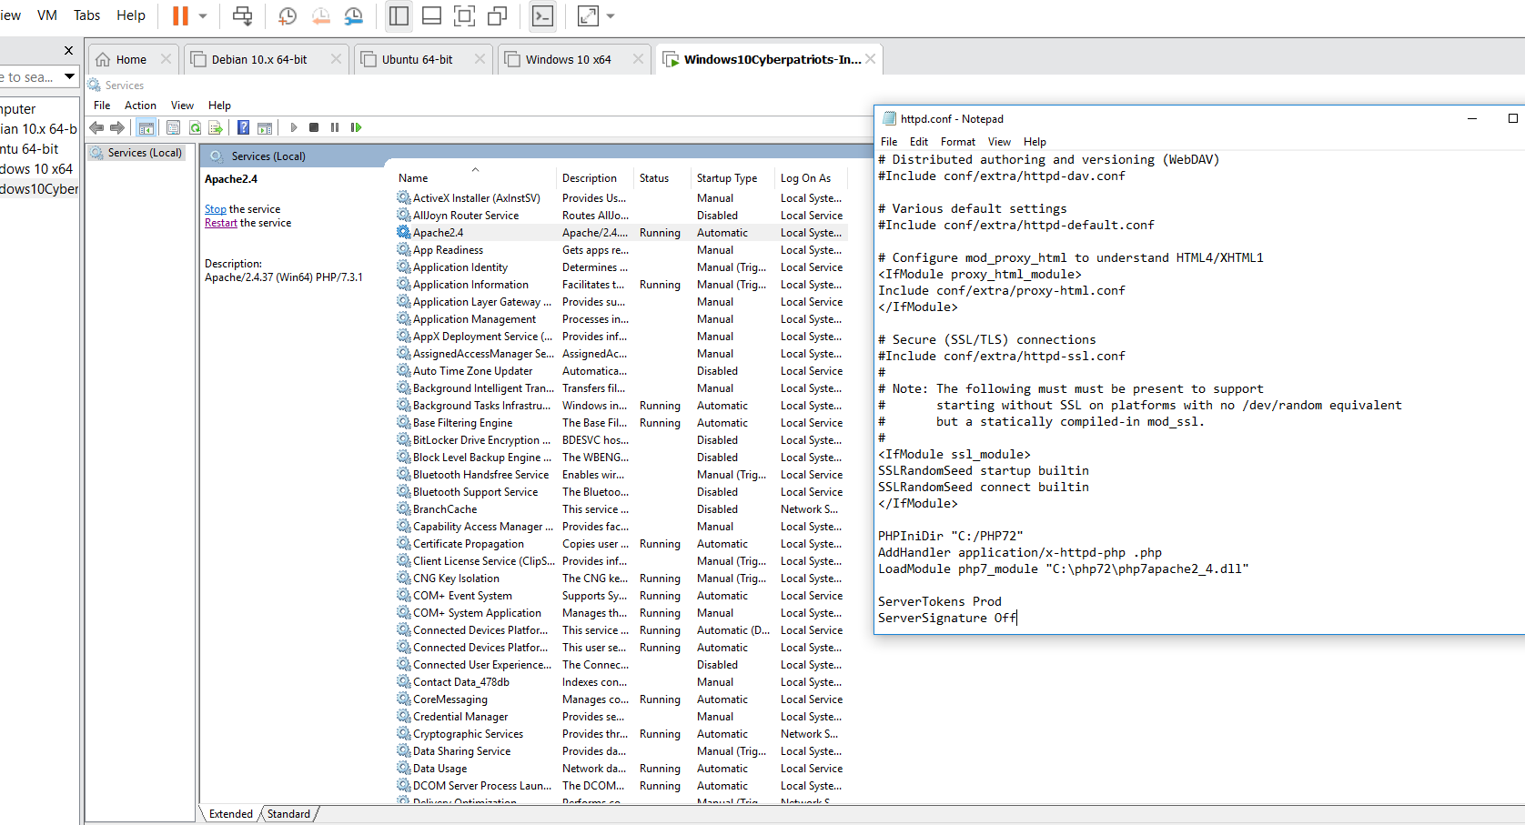Open the File menu in Services
Viewport: 1525px width, 825px height.
102,106
